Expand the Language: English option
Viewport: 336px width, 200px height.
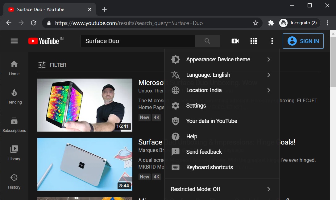tap(208, 75)
